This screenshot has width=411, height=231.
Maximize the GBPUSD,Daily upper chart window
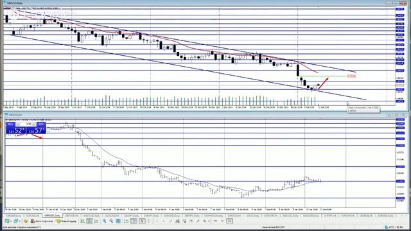[396, 3]
